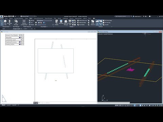Click the search help input field

(123, 16)
